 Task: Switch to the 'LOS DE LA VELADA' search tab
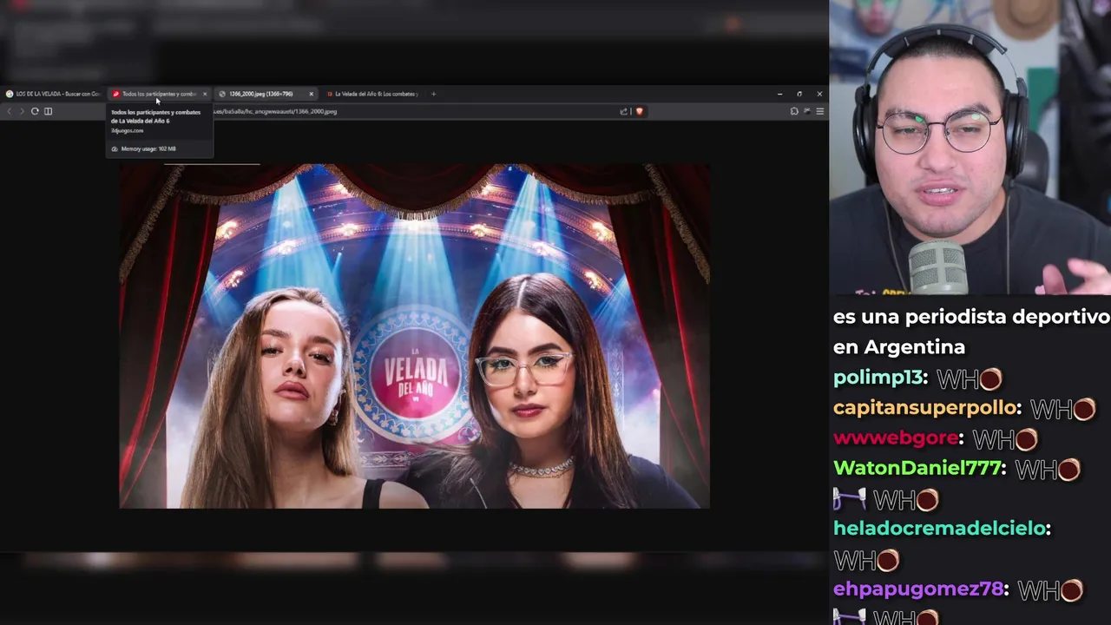pyautogui.click(x=52, y=94)
